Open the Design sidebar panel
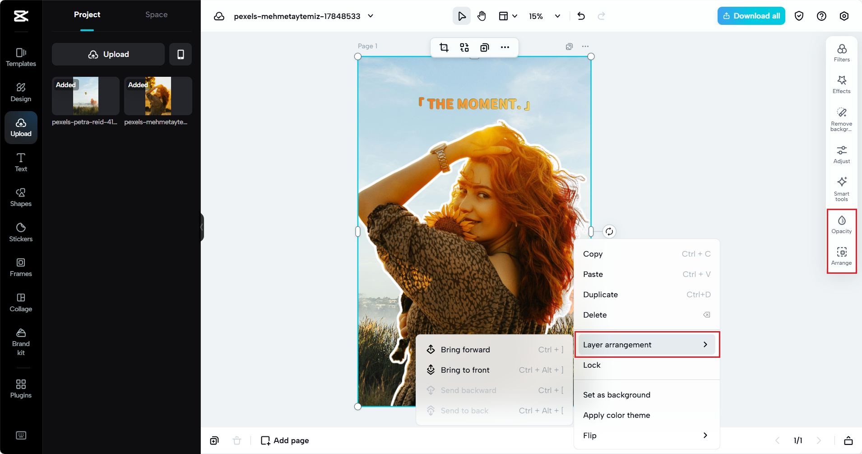The width and height of the screenshot is (862, 454). pyautogui.click(x=21, y=93)
